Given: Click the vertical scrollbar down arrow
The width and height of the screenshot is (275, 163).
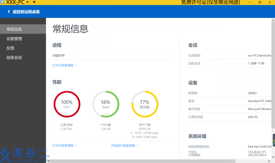Looking at the screenshot, I should 273,156.
